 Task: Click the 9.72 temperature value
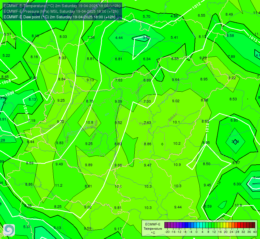click(x=61, y=122)
